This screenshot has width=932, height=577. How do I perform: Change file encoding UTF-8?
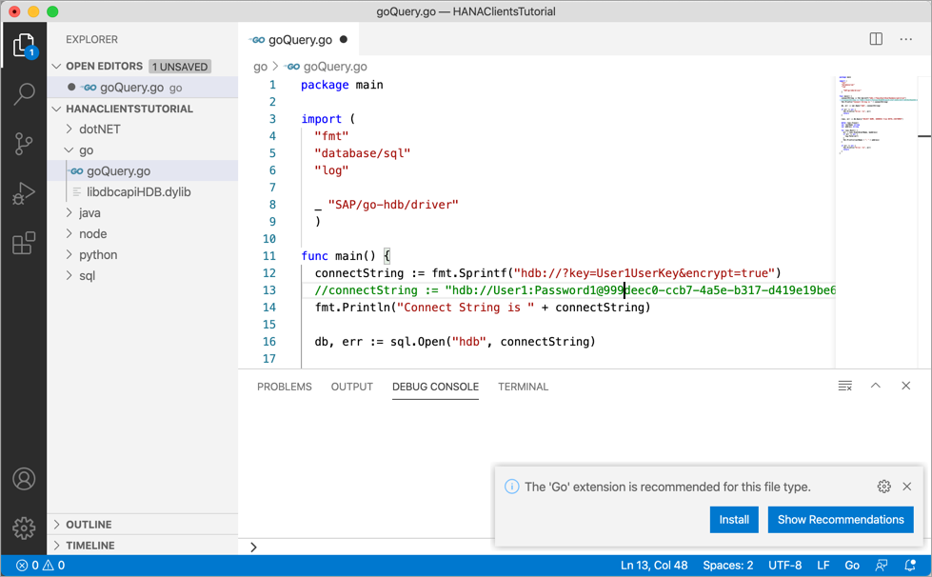click(784, 566)
